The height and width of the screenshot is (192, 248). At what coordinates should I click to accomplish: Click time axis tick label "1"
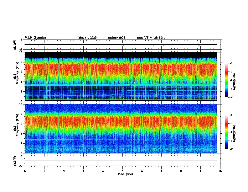[44, 171]
